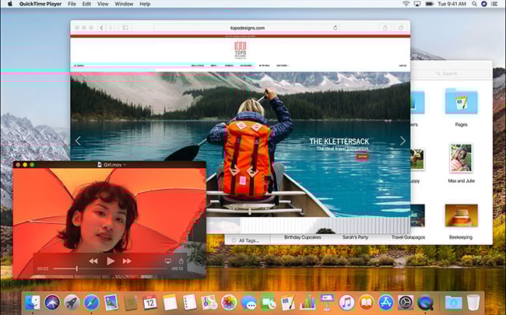Play Girl.mov video
506x315 pixels.
pos(111,261)
